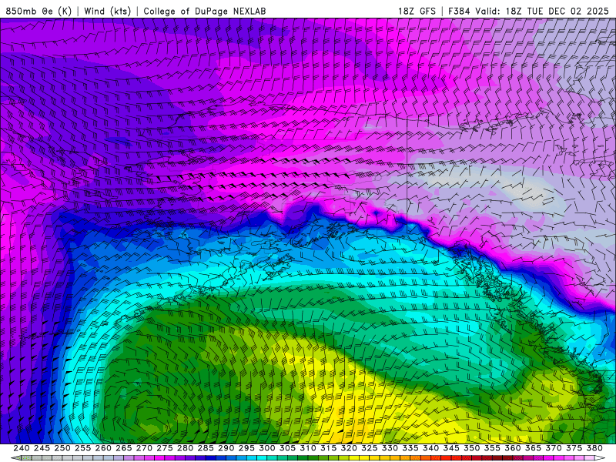Click the 330 value on color scale
The width and height of the screenshot is (616, 462).
390,448
